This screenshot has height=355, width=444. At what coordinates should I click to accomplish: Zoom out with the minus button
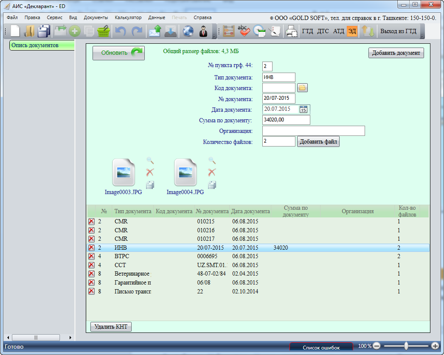coord(377,346)
